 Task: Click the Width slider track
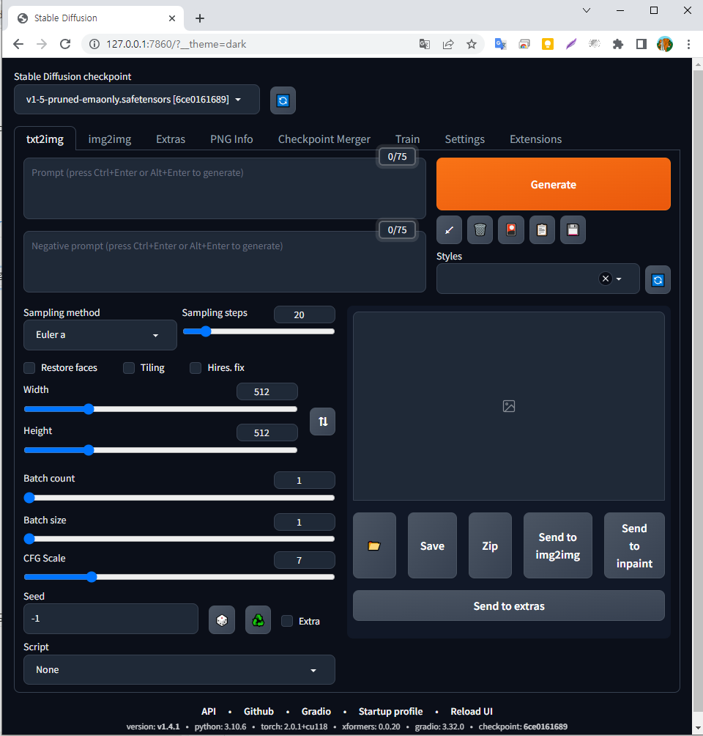pyautogui.click(x=160, y=409)
